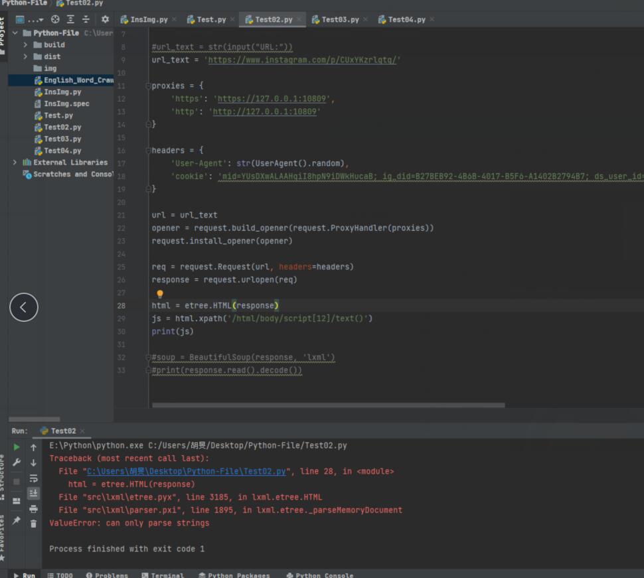Viewport: 644px width, 578px height.
Task: Switch to the Test03.py editor tab
Action: click(339, 19)
